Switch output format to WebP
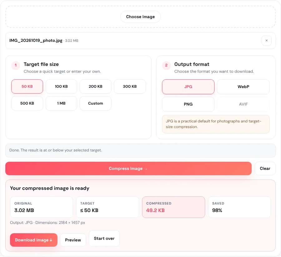The image size is (281, 257). (x=243, y=87)
